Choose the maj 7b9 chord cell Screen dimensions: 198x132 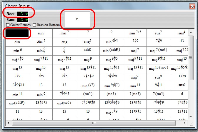pos(112,113)
